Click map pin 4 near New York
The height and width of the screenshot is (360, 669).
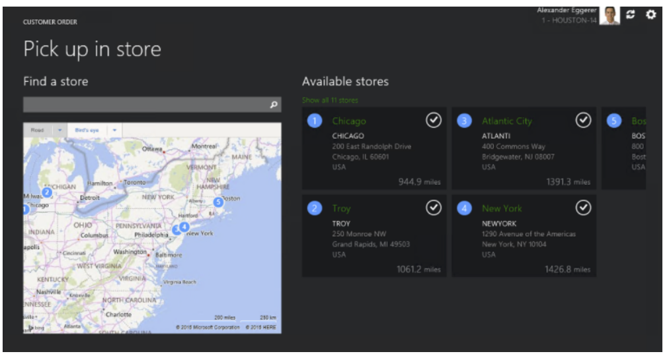pyautogui.click(x=184, y=227)
